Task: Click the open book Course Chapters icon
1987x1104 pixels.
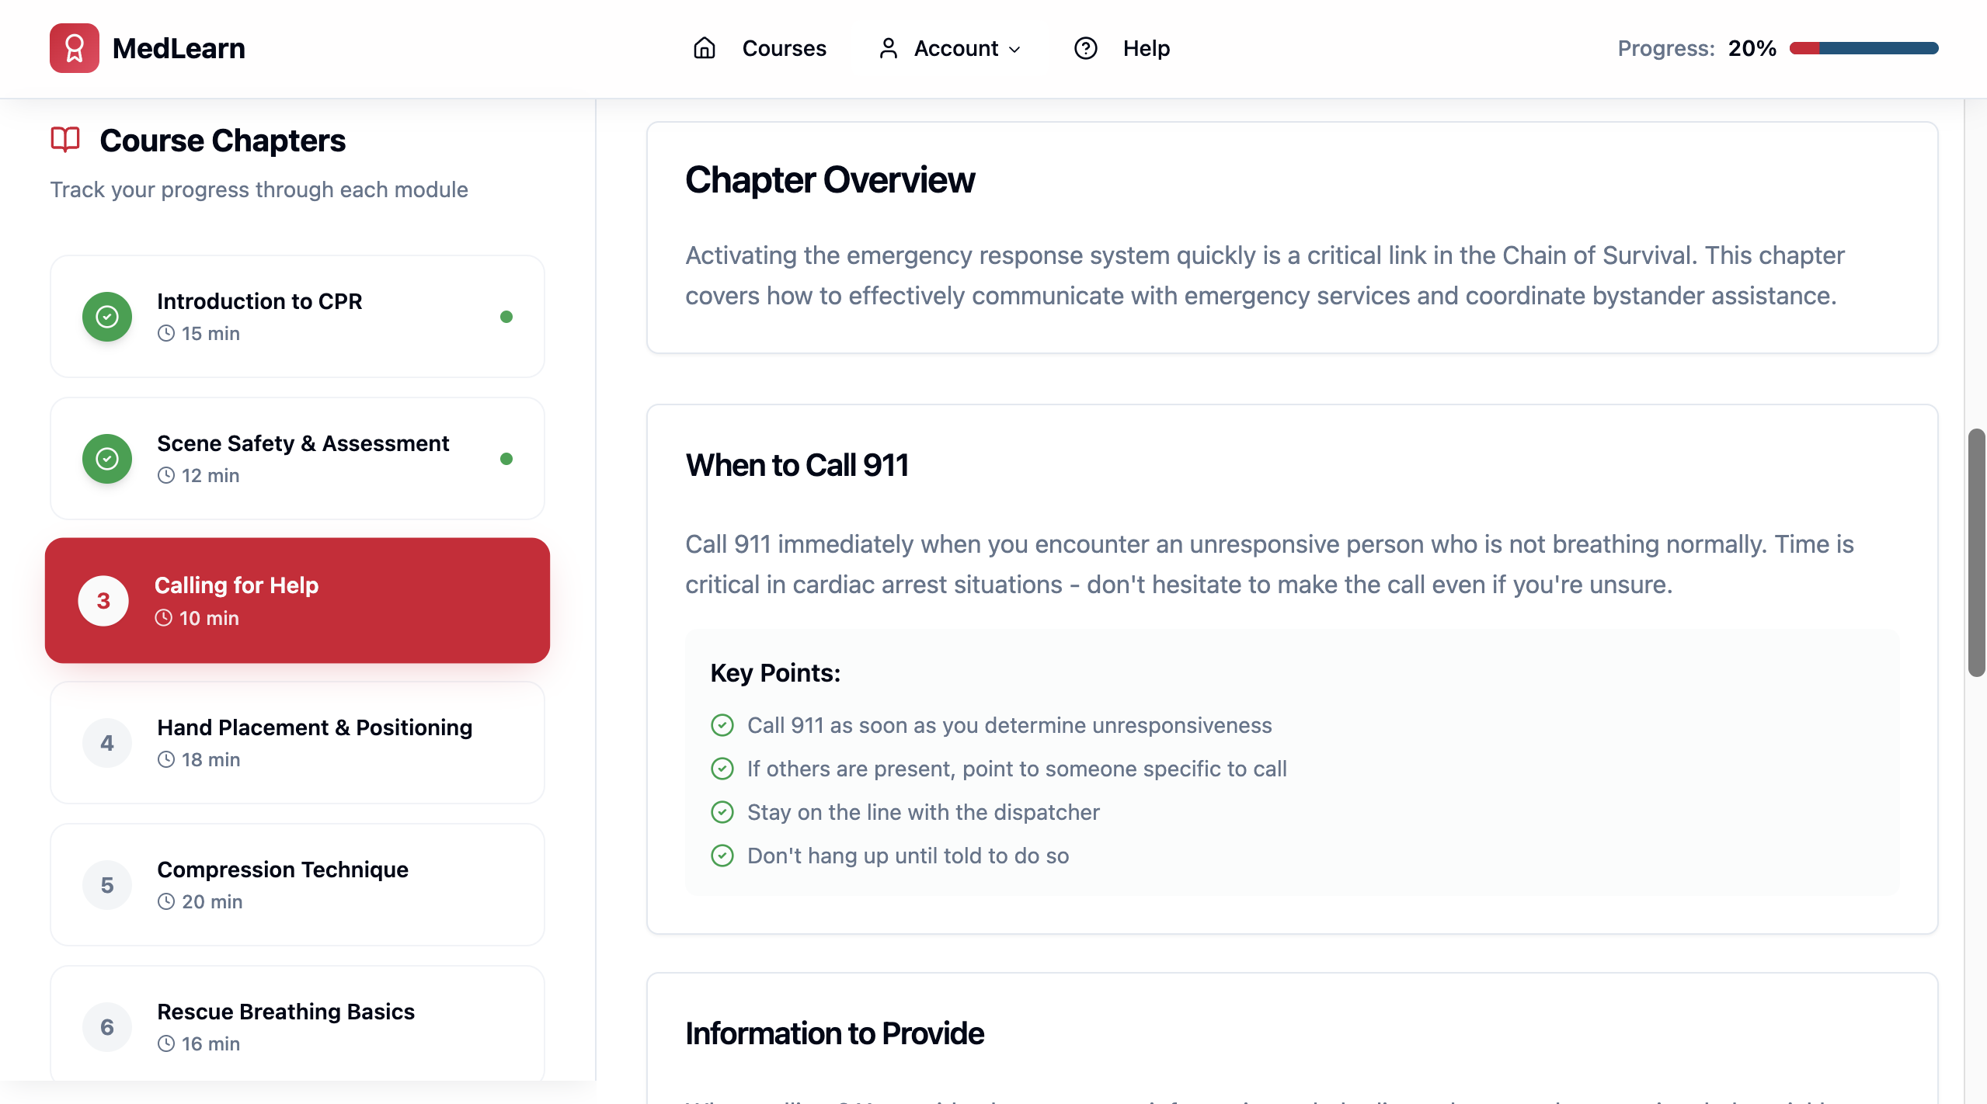Action: tap(65, 140)
